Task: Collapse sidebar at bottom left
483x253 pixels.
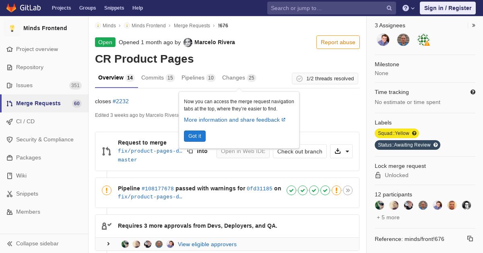Action: (x=37, y=243)
